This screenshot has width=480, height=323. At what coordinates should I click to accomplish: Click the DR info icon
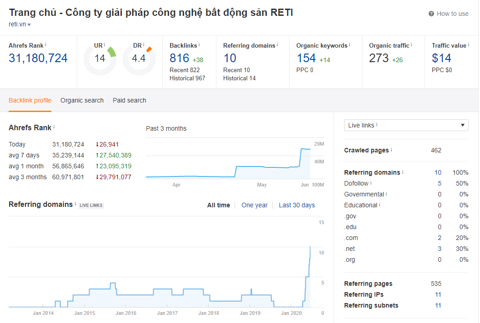[143, 44]
